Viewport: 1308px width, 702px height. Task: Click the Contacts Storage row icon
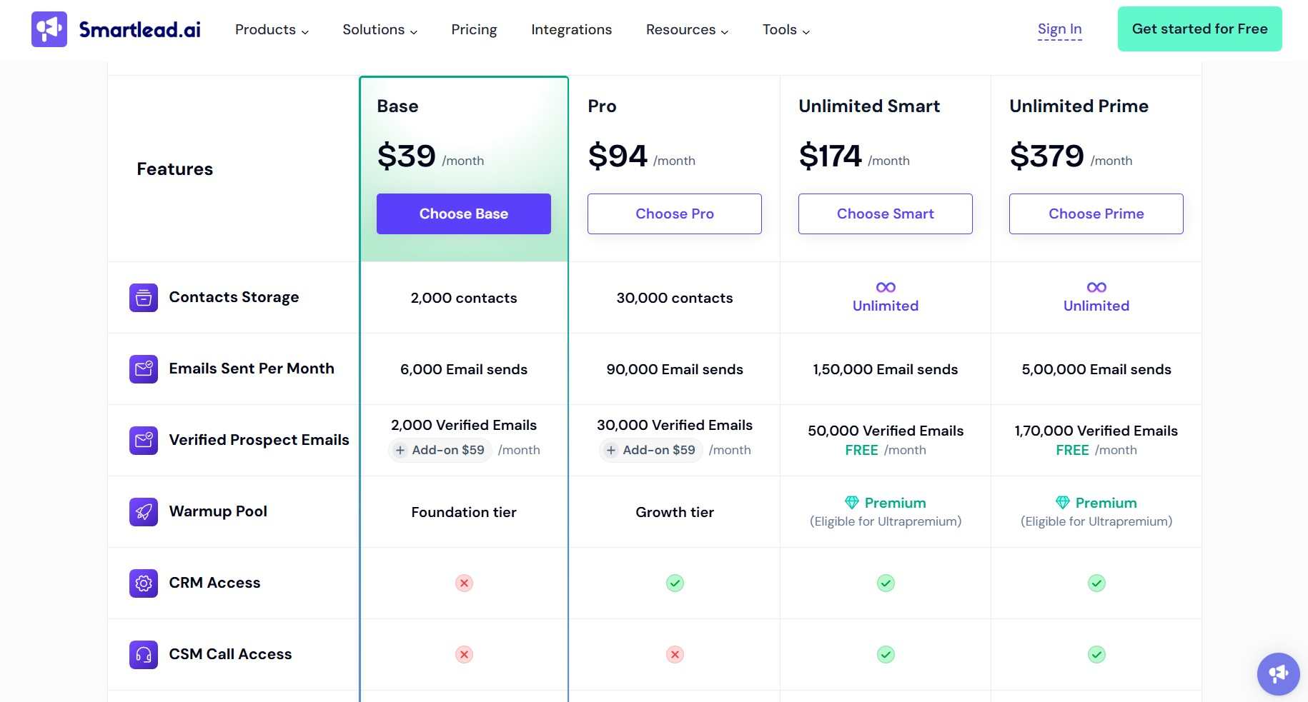click(x=143, y=298)
